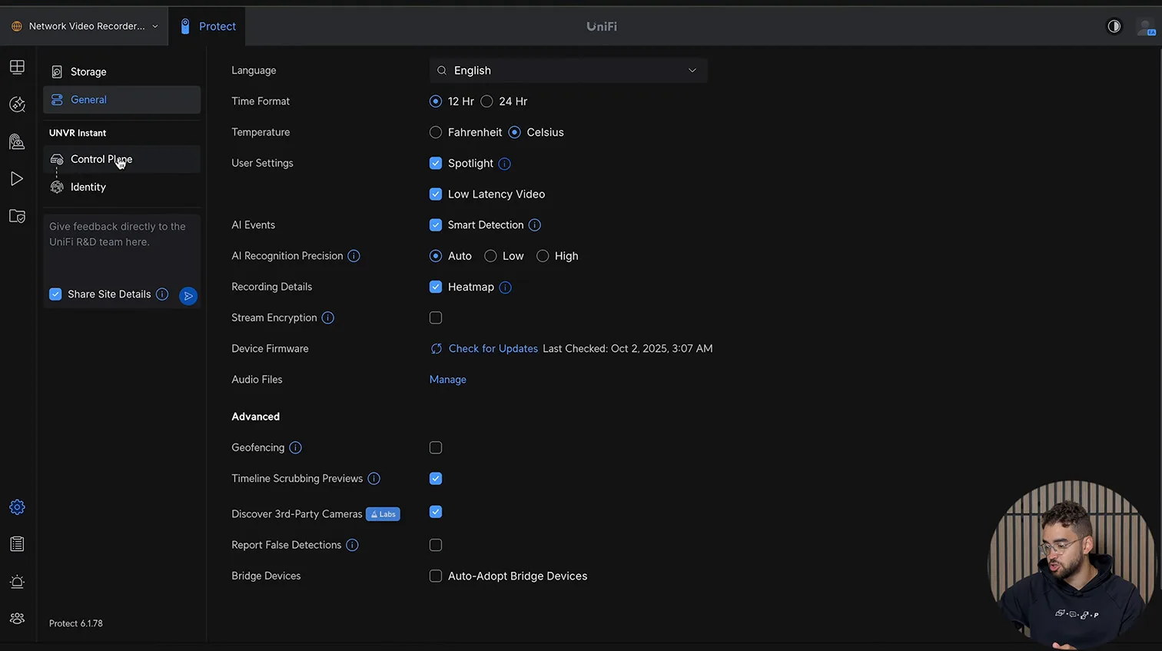
Task: Click the settings gear icon in sidebar
Action: 17,507
